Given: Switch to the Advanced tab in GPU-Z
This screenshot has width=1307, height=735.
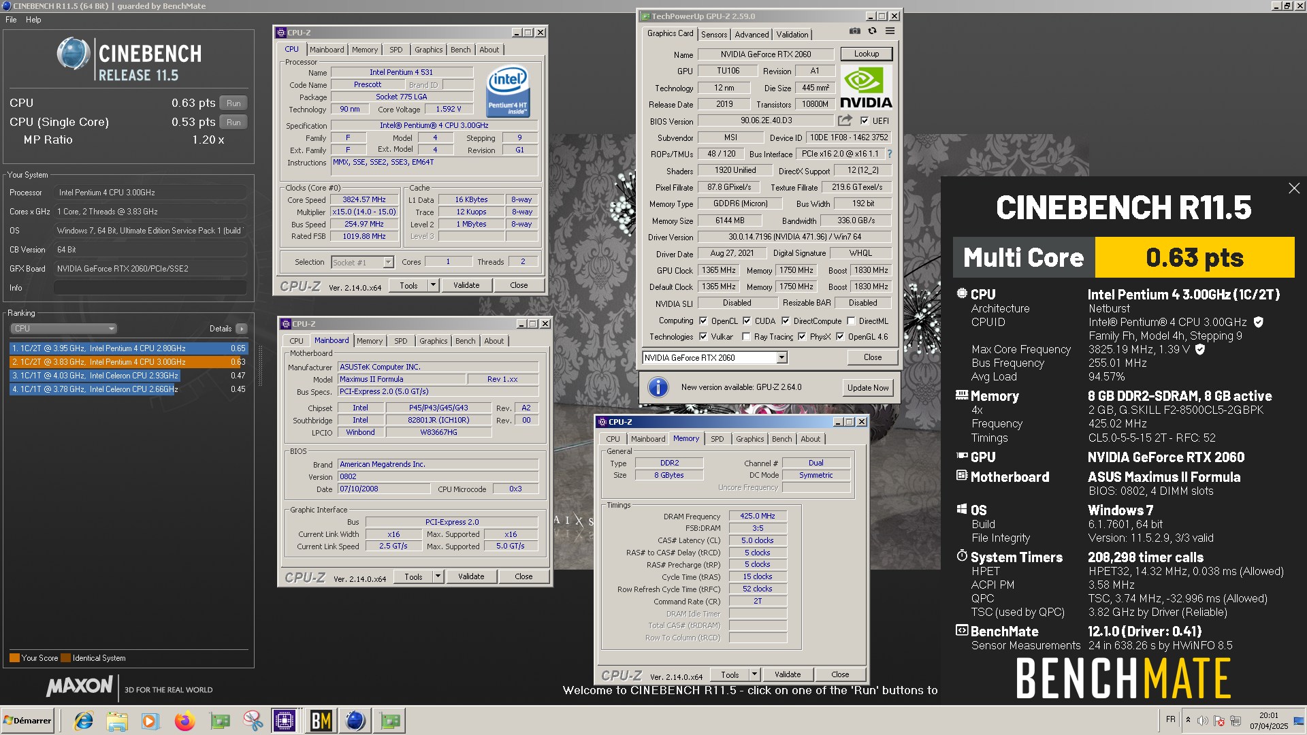Looking at the screenshot, I should [x=752, y=35].
